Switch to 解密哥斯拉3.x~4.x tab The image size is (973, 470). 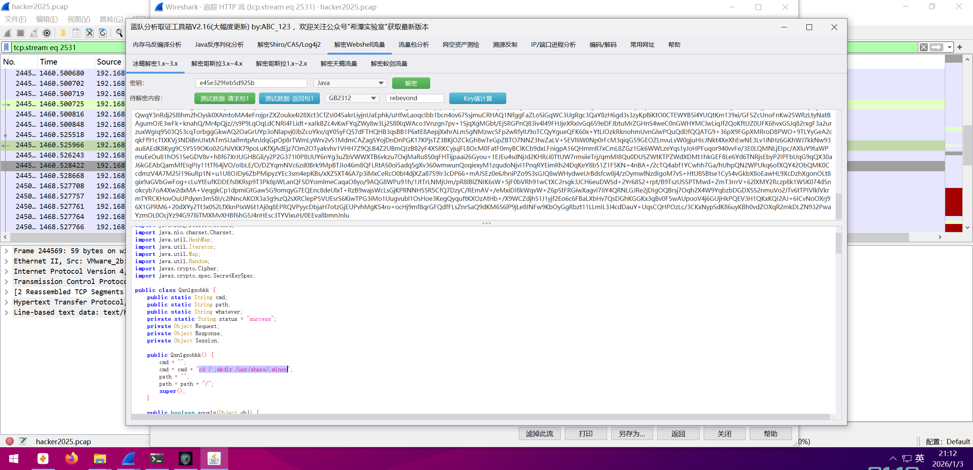tap(216, 64)
